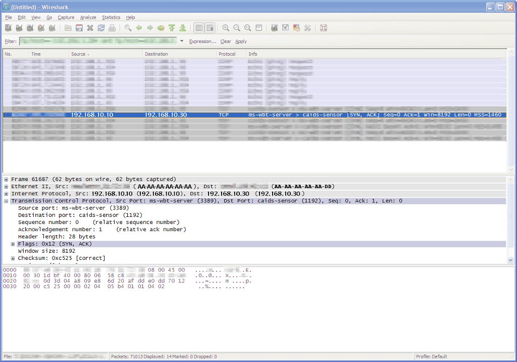The height and width of the screenshot is (362, 517).
Task: Open preferences with tools icon
Action: 307,28
